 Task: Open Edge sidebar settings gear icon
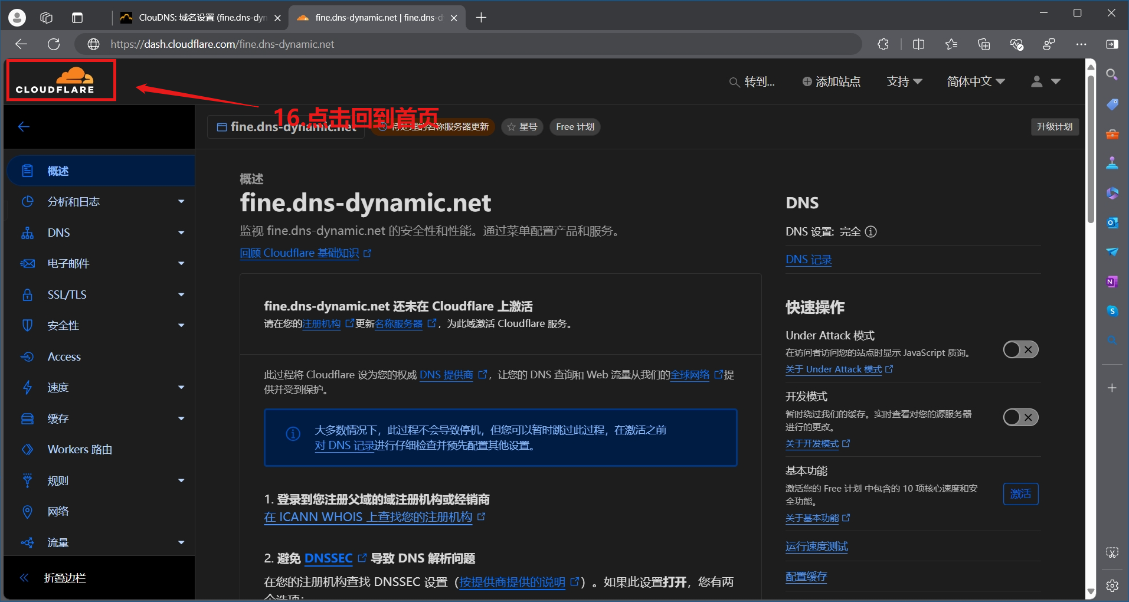point(1112,585)
